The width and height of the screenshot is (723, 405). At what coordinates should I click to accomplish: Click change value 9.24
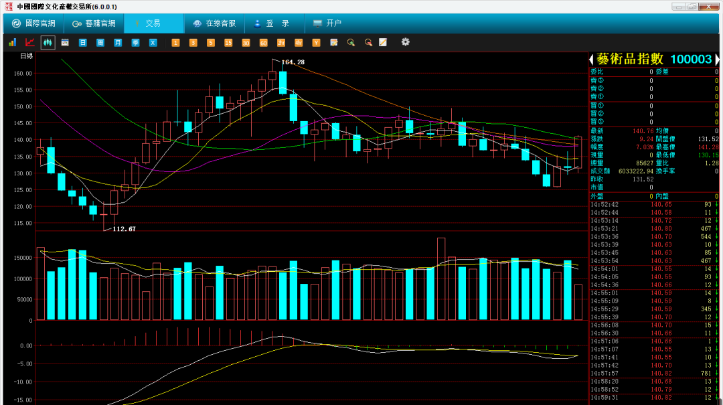[646, 139]
